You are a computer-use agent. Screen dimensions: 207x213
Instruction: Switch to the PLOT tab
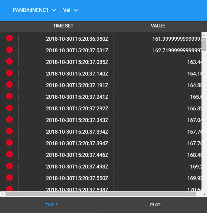pyautogui.click(x=155, y=205)
